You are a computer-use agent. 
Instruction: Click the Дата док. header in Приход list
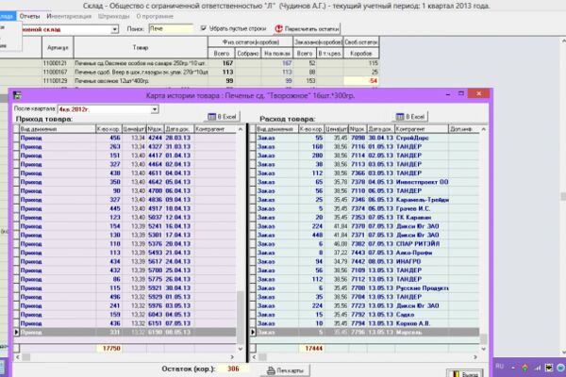click(x=179, y=129)
